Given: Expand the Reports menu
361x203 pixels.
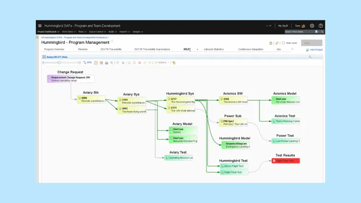Looking at the screenshot, I should pyautogui.click(x=125, y=32).
